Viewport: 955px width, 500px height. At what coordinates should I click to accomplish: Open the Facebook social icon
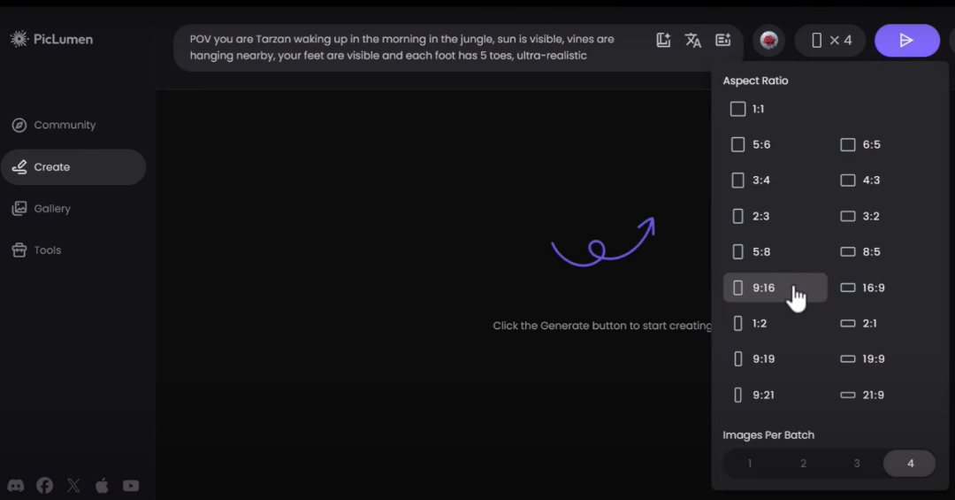coord(44,485)
